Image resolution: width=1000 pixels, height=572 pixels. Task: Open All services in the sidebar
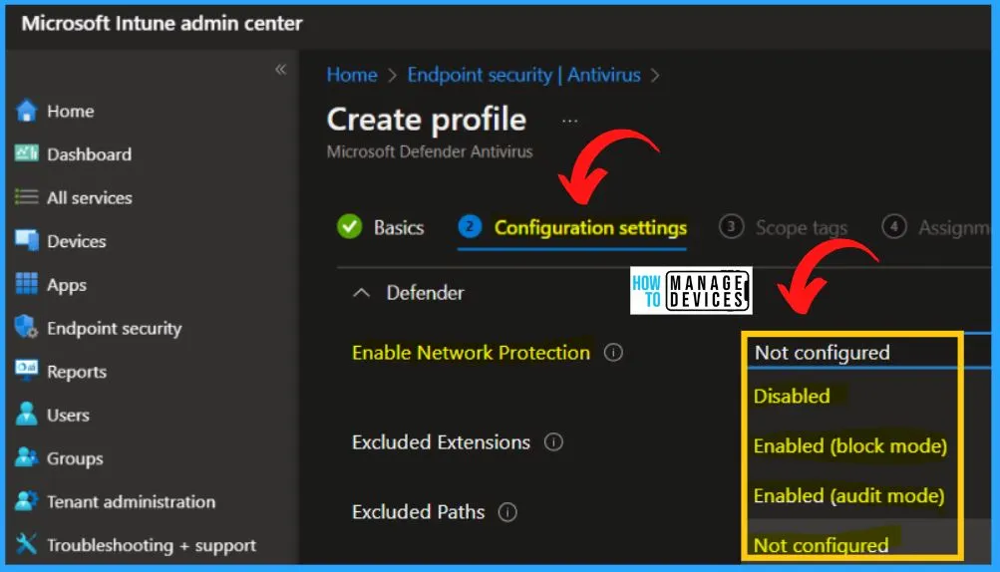pos(90,197)
